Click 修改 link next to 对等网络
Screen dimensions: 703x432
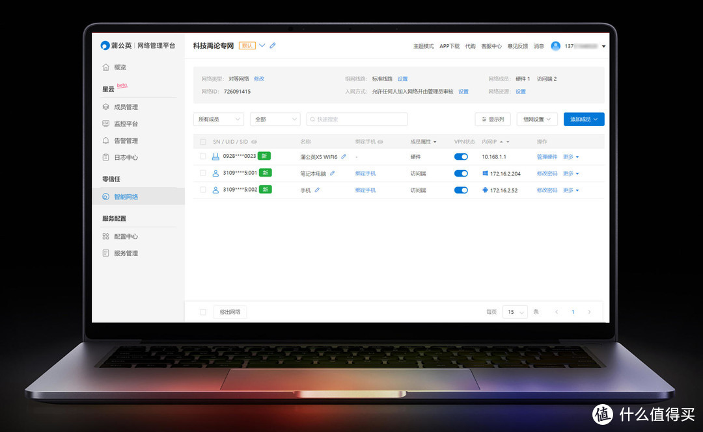259,79
